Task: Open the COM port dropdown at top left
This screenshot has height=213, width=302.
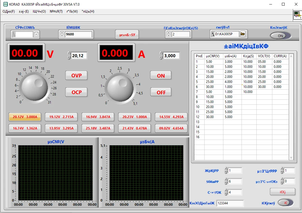Action: click(x=36, y=34)
